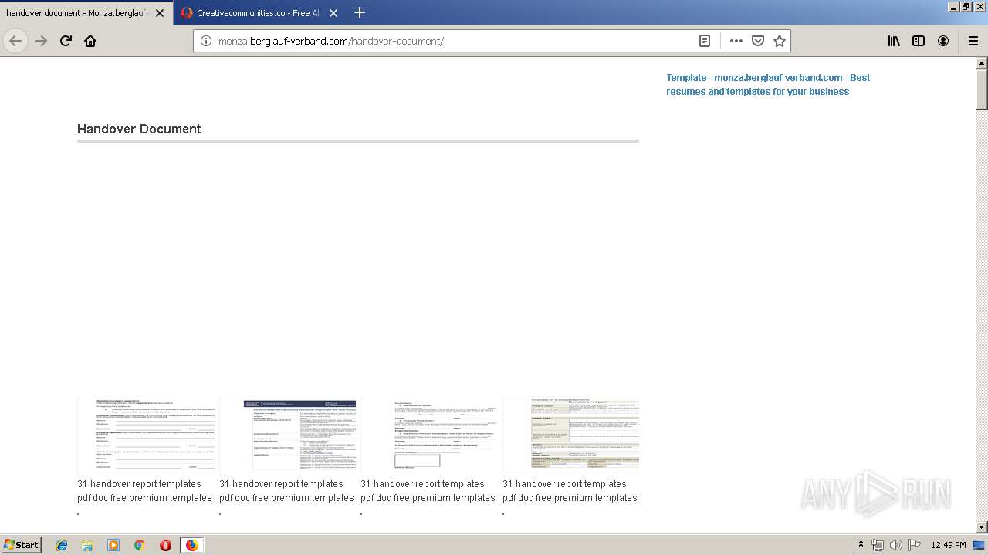
Task: Open the Windows Start menu
Action: [x=21, y=544]
